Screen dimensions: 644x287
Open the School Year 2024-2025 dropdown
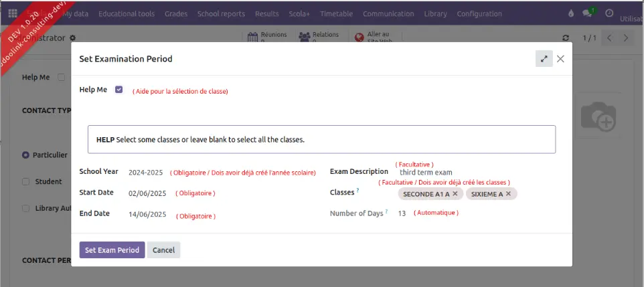coord(146,172)
